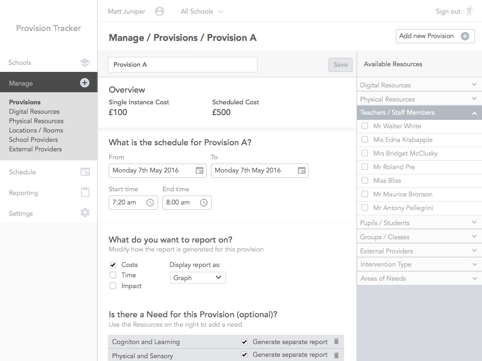Click the plus icon beside Manage
Image resolution: width=482 pixels, height=361 pixels.
pos(85,83)
